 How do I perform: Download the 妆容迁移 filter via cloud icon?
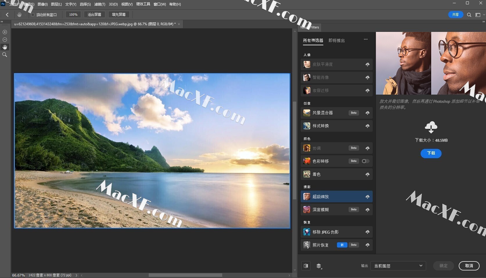pos(367,91)
